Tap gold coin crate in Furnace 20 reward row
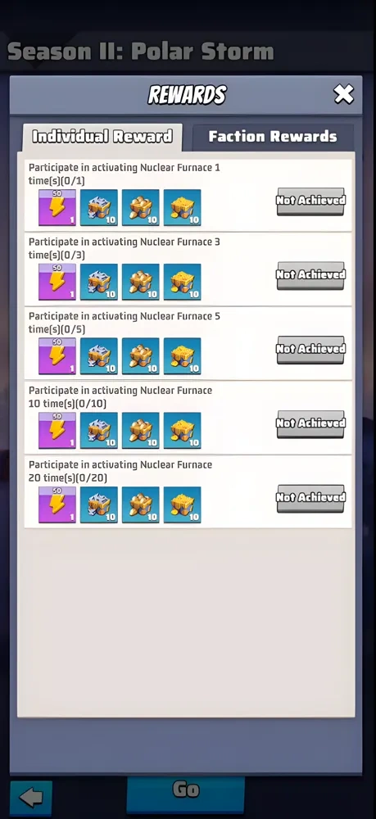The image size is (376, 819). tap(182, 505)
